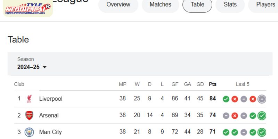Switch to the Overview tab

(118, 5)
